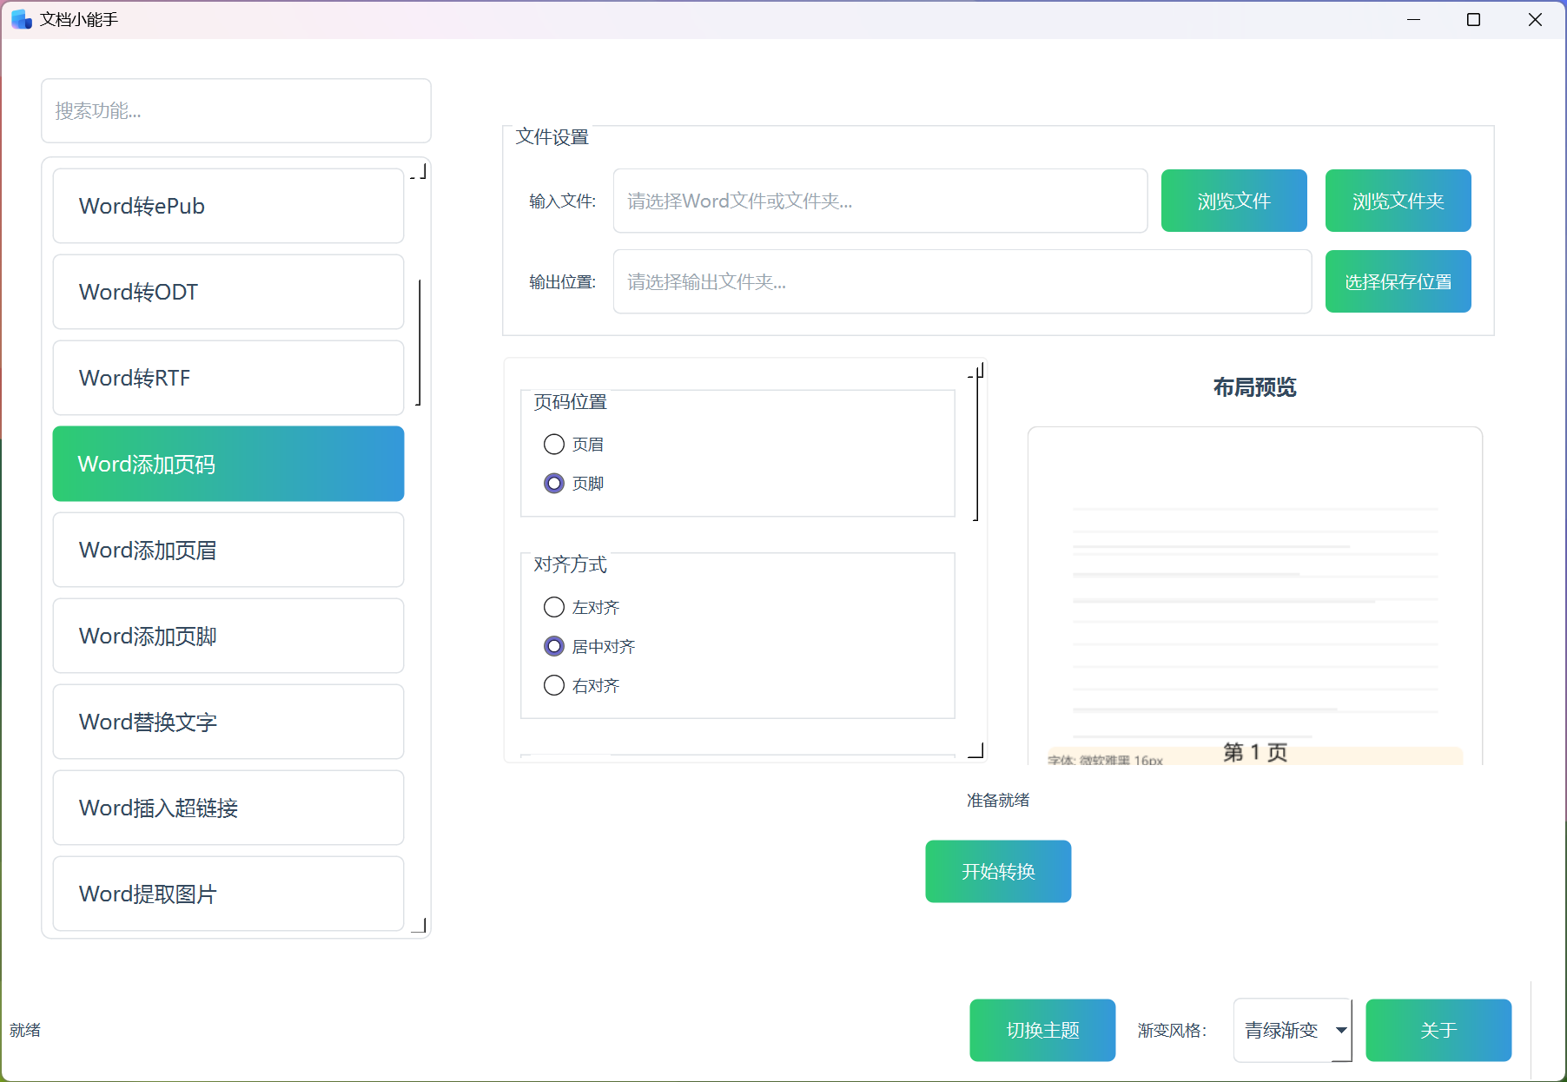Click the 浏览文件夹 button
Screen dimensions: 1567x1082
1397,201
